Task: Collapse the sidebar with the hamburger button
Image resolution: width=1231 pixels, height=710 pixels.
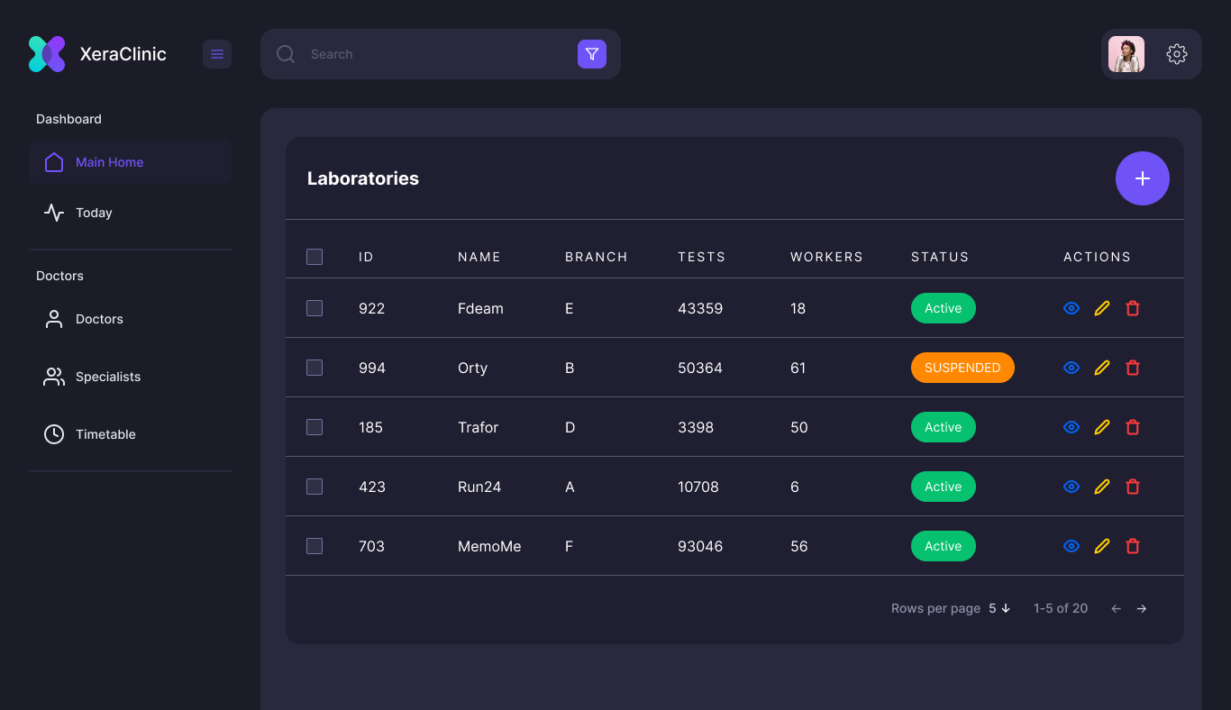Action: [216, 54]
